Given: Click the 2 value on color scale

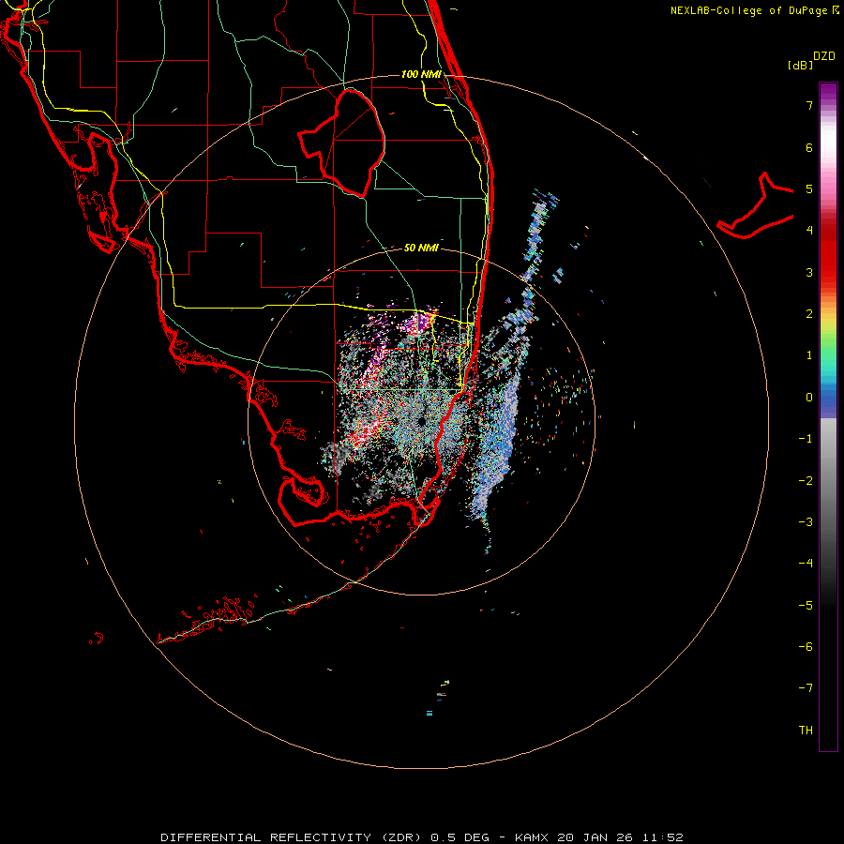Looking at the screenshot, I should point(809,314).
